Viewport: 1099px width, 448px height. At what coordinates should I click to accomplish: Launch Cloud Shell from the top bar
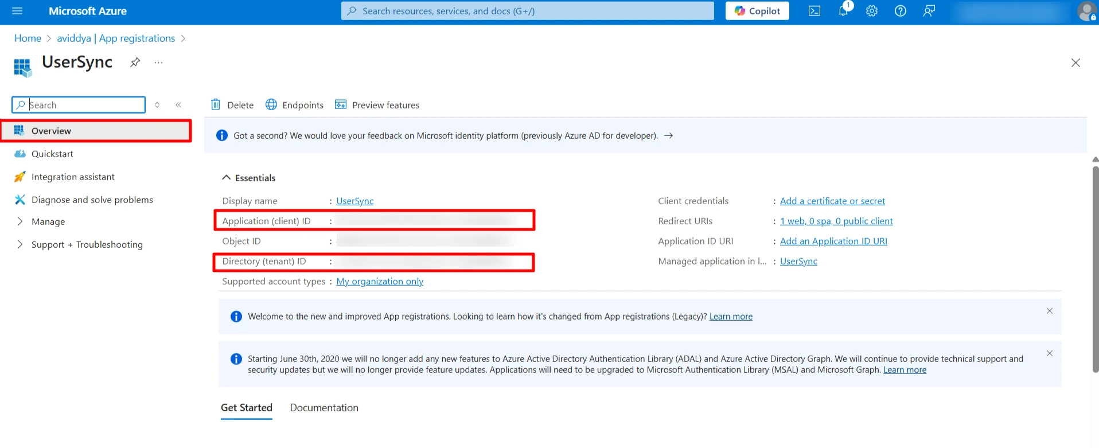coord(814,11)
